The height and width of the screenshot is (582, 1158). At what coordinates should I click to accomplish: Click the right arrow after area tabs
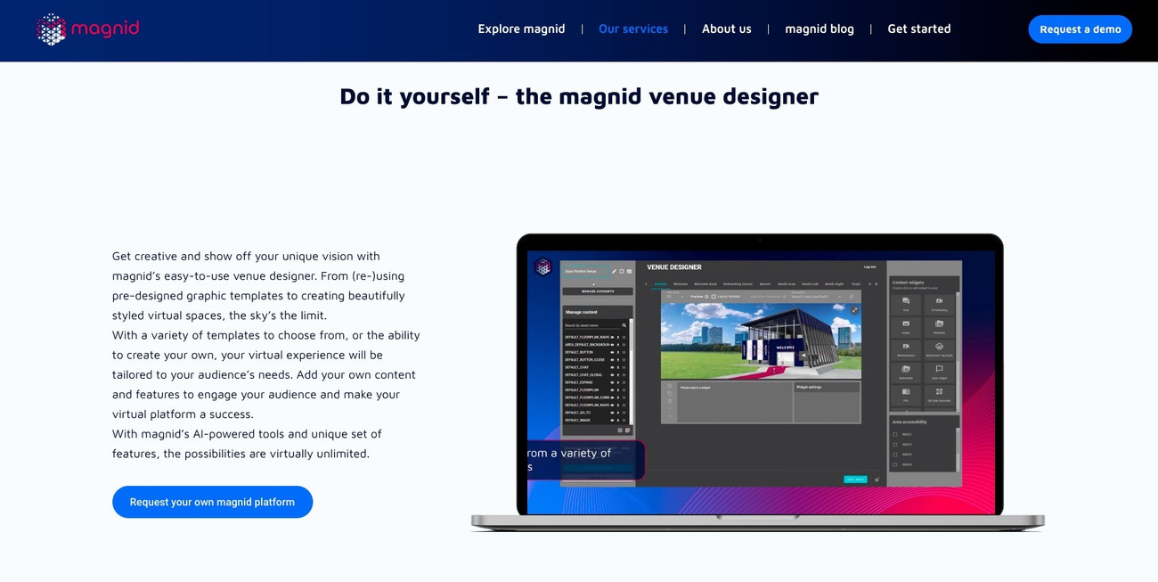click(876, 284)
